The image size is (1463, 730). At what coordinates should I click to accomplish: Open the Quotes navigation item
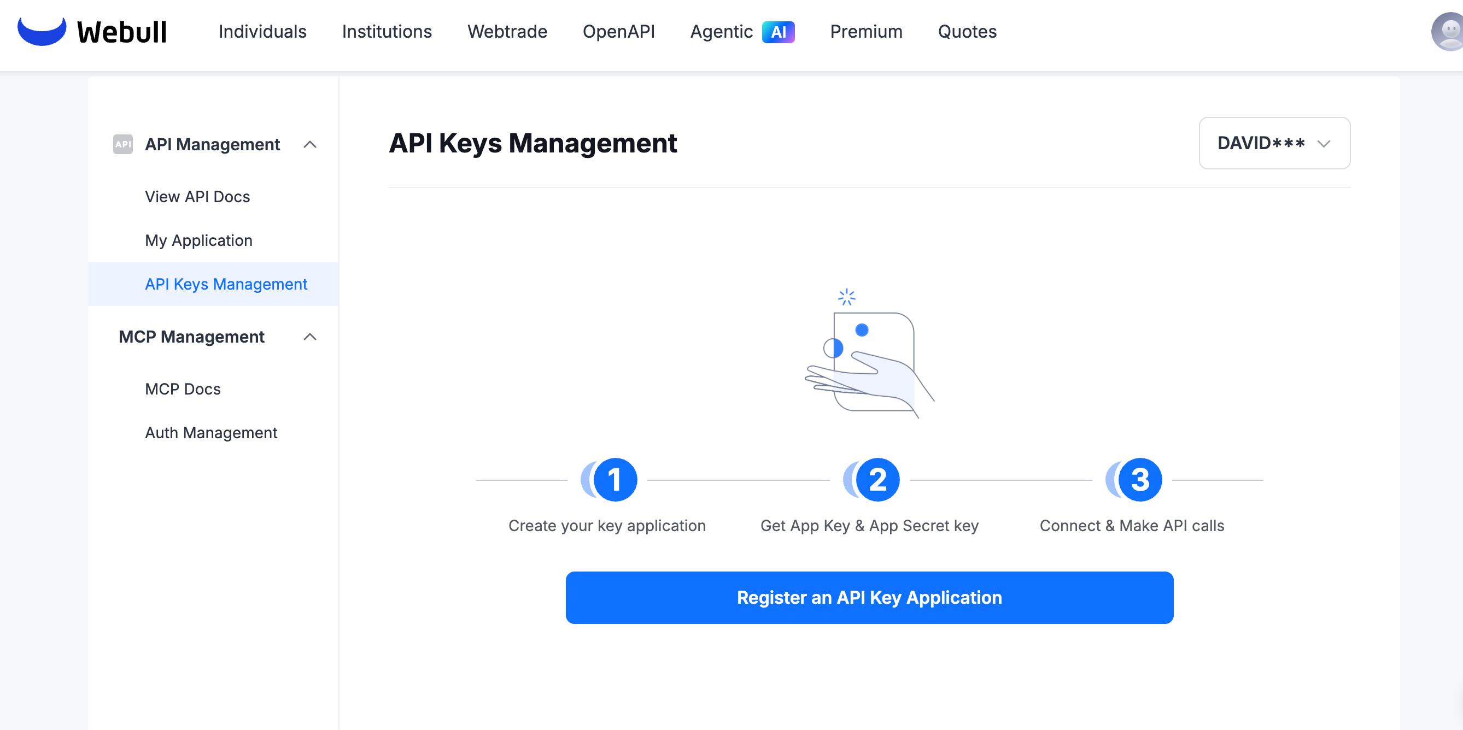(967, 32)
